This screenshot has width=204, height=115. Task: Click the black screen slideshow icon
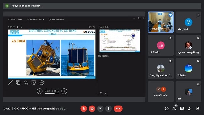coord(34,83)
